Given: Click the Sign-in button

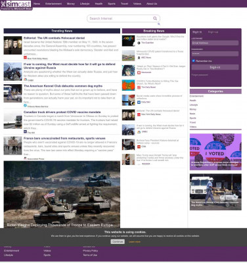Looking at the screenshot, I should point(215,67).
